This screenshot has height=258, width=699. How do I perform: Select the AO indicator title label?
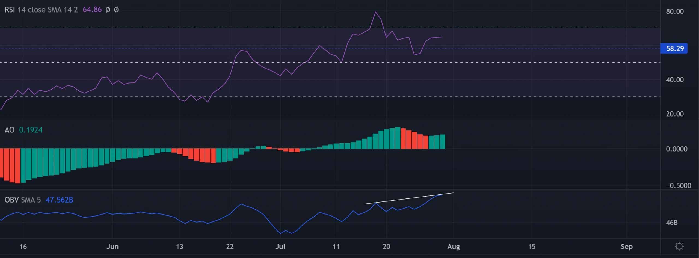point(10,130)
